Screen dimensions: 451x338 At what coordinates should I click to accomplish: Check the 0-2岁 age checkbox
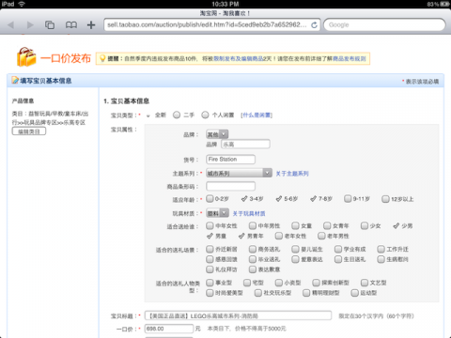pyautogui.click(x=210, y=199)
